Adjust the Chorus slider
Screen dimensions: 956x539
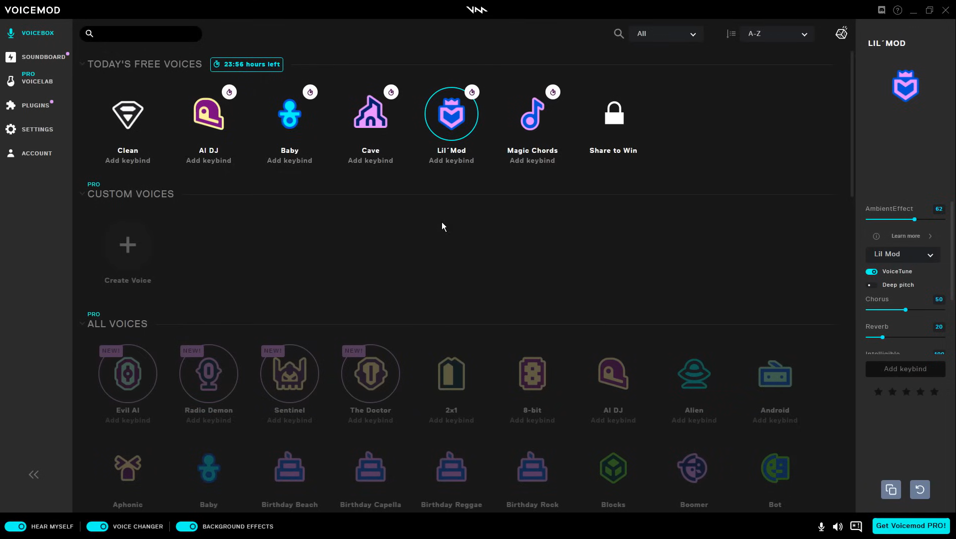tap(906, 310)
